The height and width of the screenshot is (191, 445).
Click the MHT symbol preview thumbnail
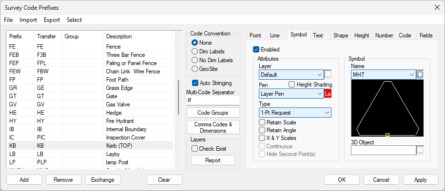[x=387, y=108]
